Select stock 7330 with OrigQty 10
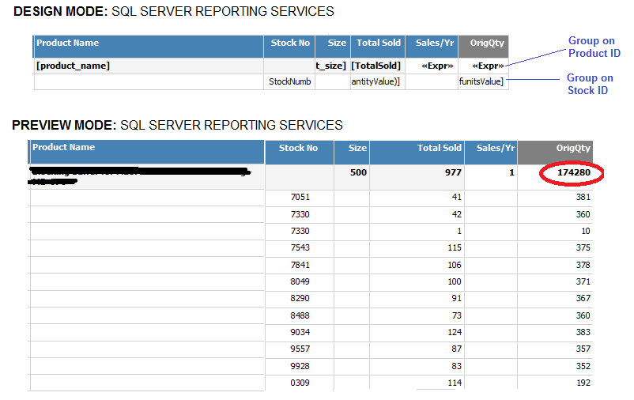The height and width of the screenshot is (400, 634). click(300, 231)
